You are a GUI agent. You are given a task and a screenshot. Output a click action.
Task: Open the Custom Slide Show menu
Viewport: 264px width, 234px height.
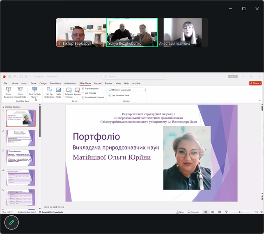pos(34,93)
